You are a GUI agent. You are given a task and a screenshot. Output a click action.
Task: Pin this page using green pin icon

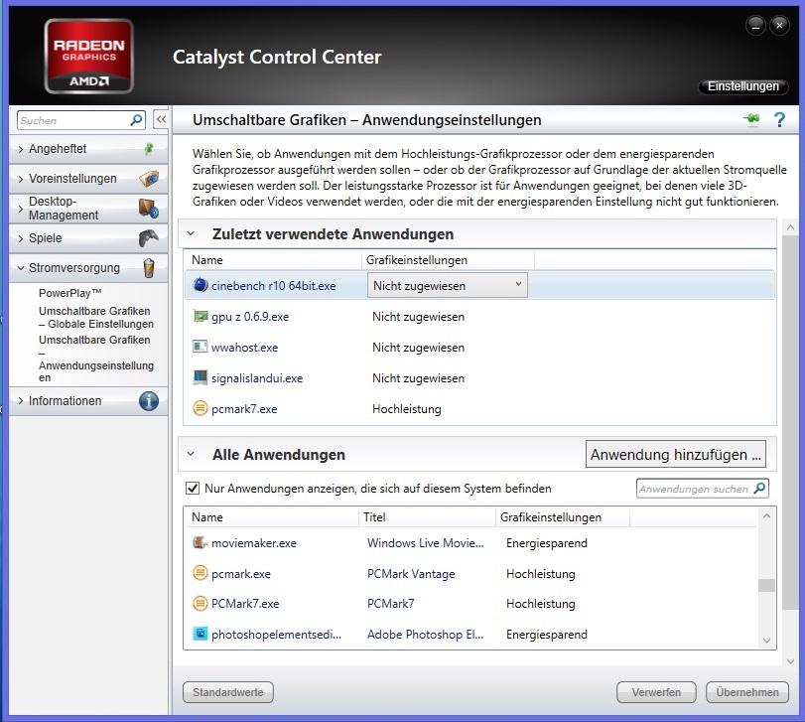[x=752, y=119]
